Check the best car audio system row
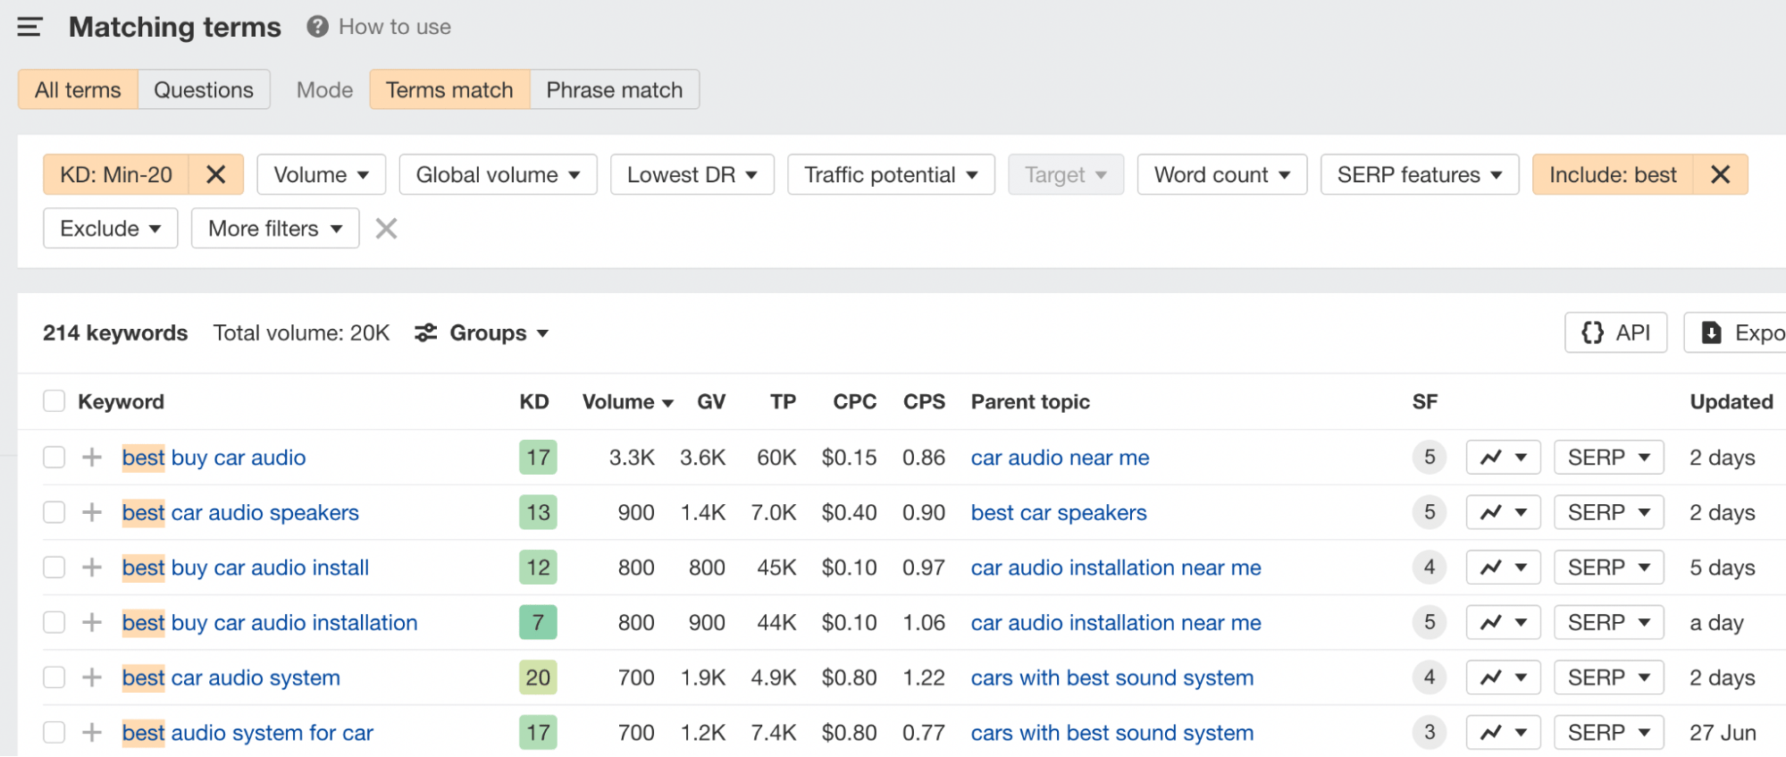This screenshot has width=1786, height=757. pos(55,677)
